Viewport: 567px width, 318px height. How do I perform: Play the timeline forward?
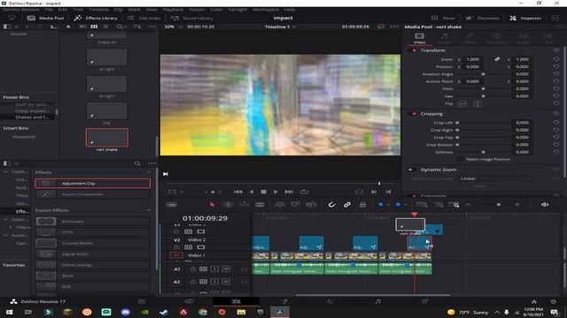[276, 192]
